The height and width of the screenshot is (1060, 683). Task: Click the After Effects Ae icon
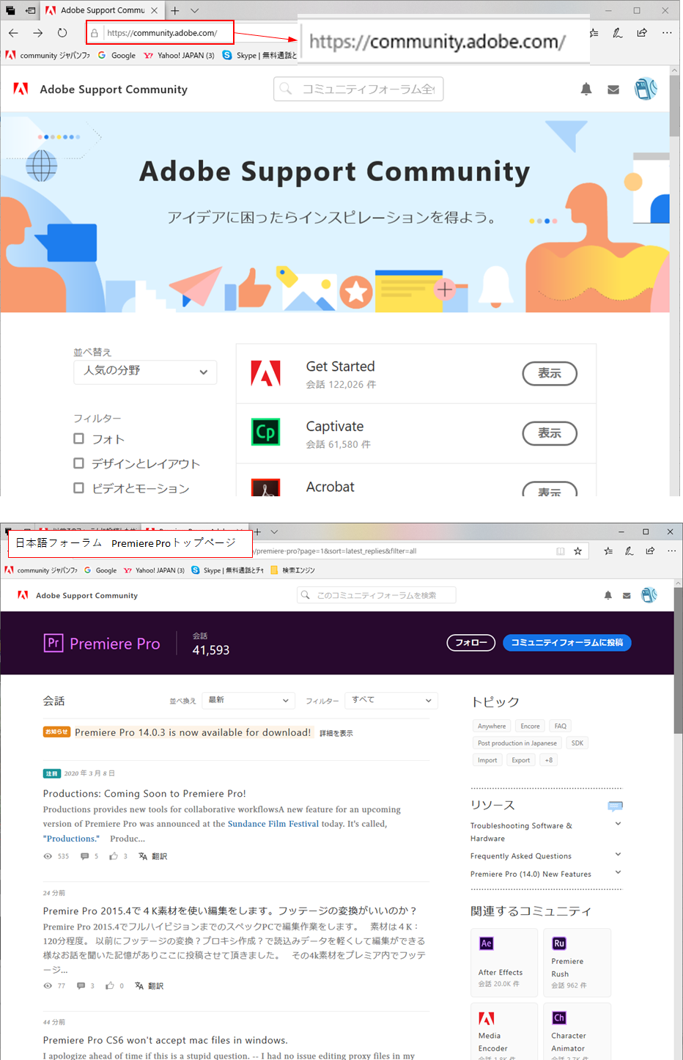pyautogui.click(x=487, y=943)
